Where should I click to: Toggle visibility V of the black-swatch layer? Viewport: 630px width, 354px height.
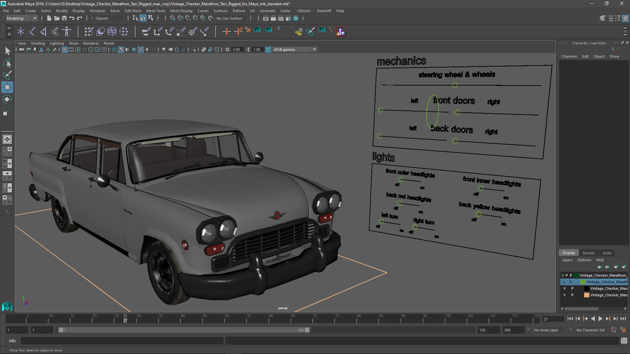[x=564, y=288]
